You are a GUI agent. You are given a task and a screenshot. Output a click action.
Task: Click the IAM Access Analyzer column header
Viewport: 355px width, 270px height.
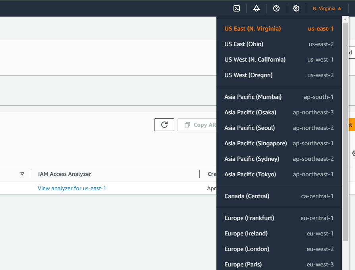[x=64, y=174]
